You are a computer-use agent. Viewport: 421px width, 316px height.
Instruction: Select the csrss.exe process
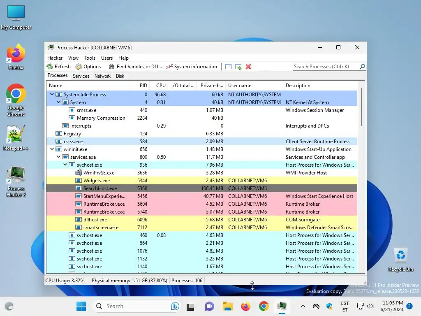[201, 142]
